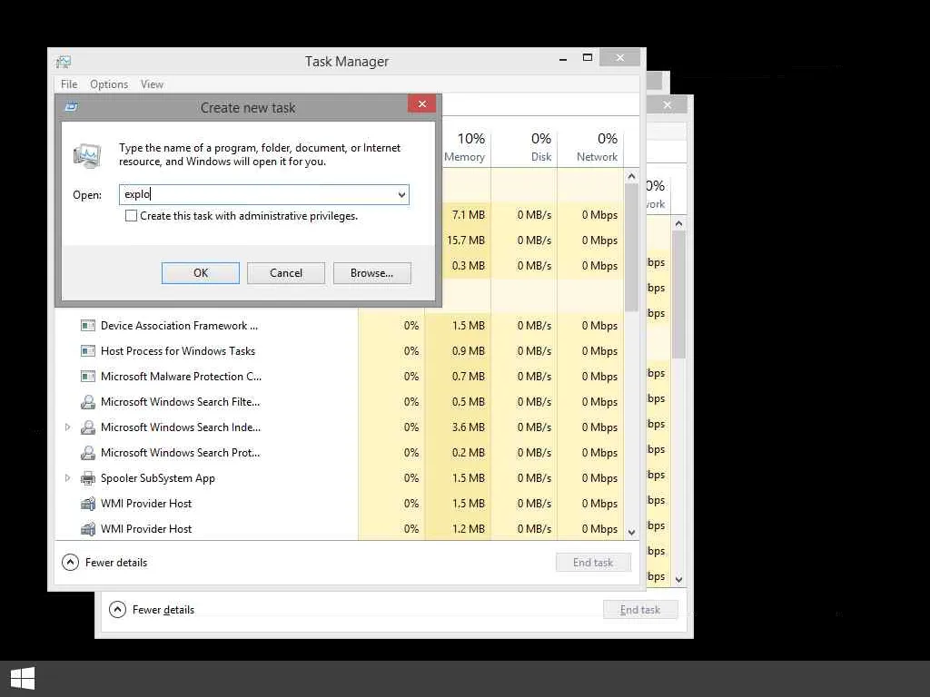
Task: Sort by the Disk column header
Action: (525, 147)
